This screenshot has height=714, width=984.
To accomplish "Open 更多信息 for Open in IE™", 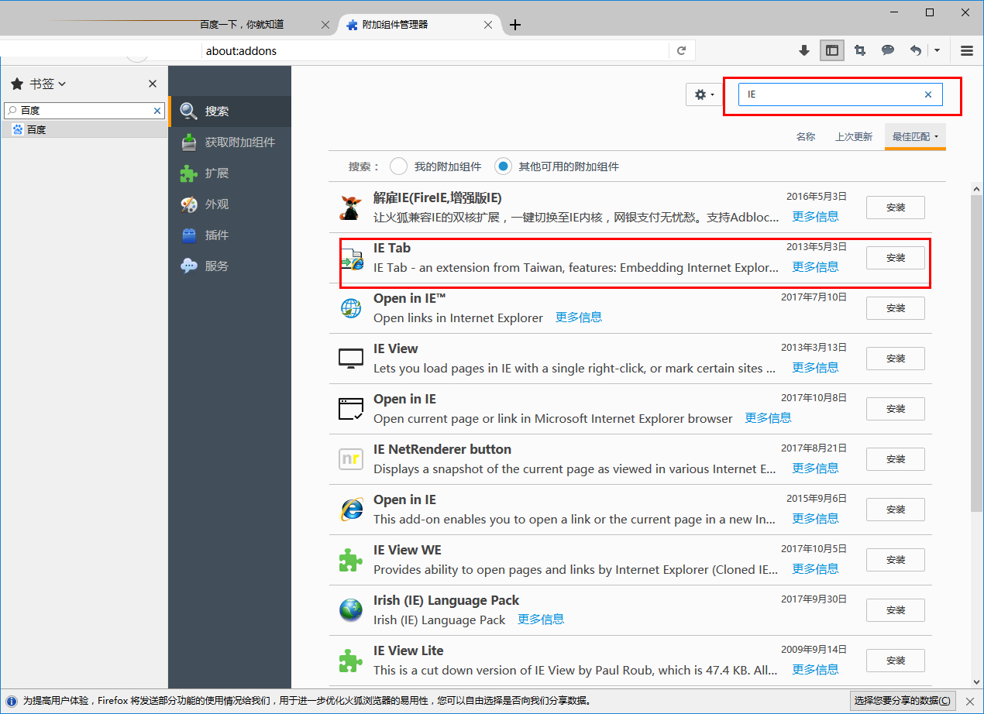I will 579,318.
